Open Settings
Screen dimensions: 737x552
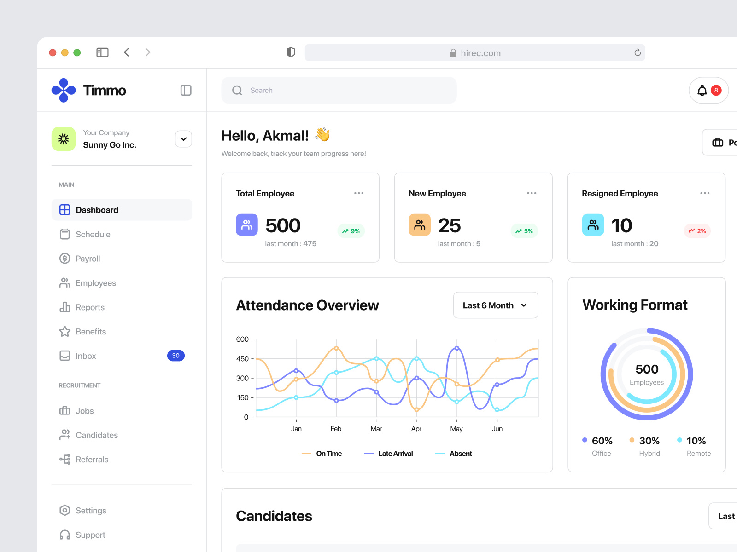point(122,511)
